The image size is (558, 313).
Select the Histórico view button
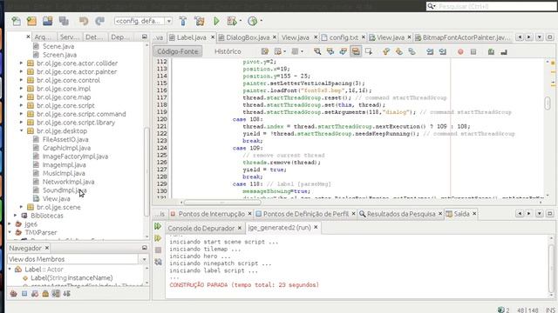coord(228,51)
